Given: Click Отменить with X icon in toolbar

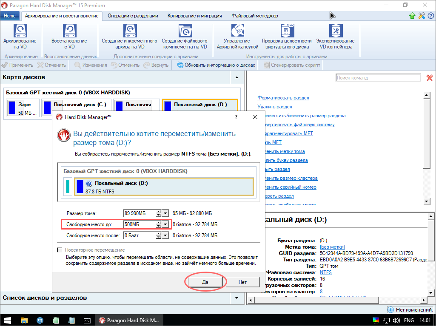Looking at the screenshot, I should point(52,65).
